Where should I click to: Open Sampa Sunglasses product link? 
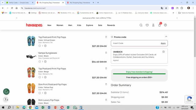pyautogui.click(x=48, y=53)
